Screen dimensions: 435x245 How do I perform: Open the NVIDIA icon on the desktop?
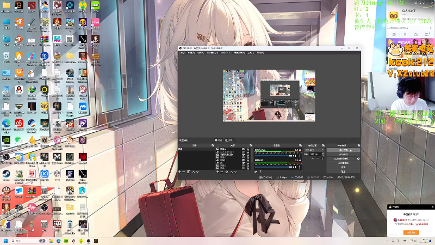[6, 140]
